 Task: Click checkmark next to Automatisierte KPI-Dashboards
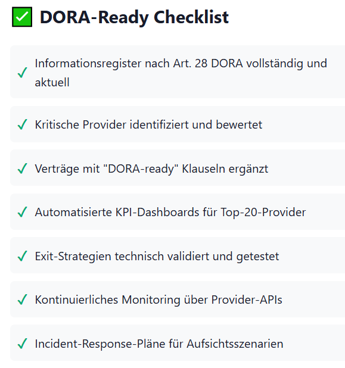(x=22, y=212)
